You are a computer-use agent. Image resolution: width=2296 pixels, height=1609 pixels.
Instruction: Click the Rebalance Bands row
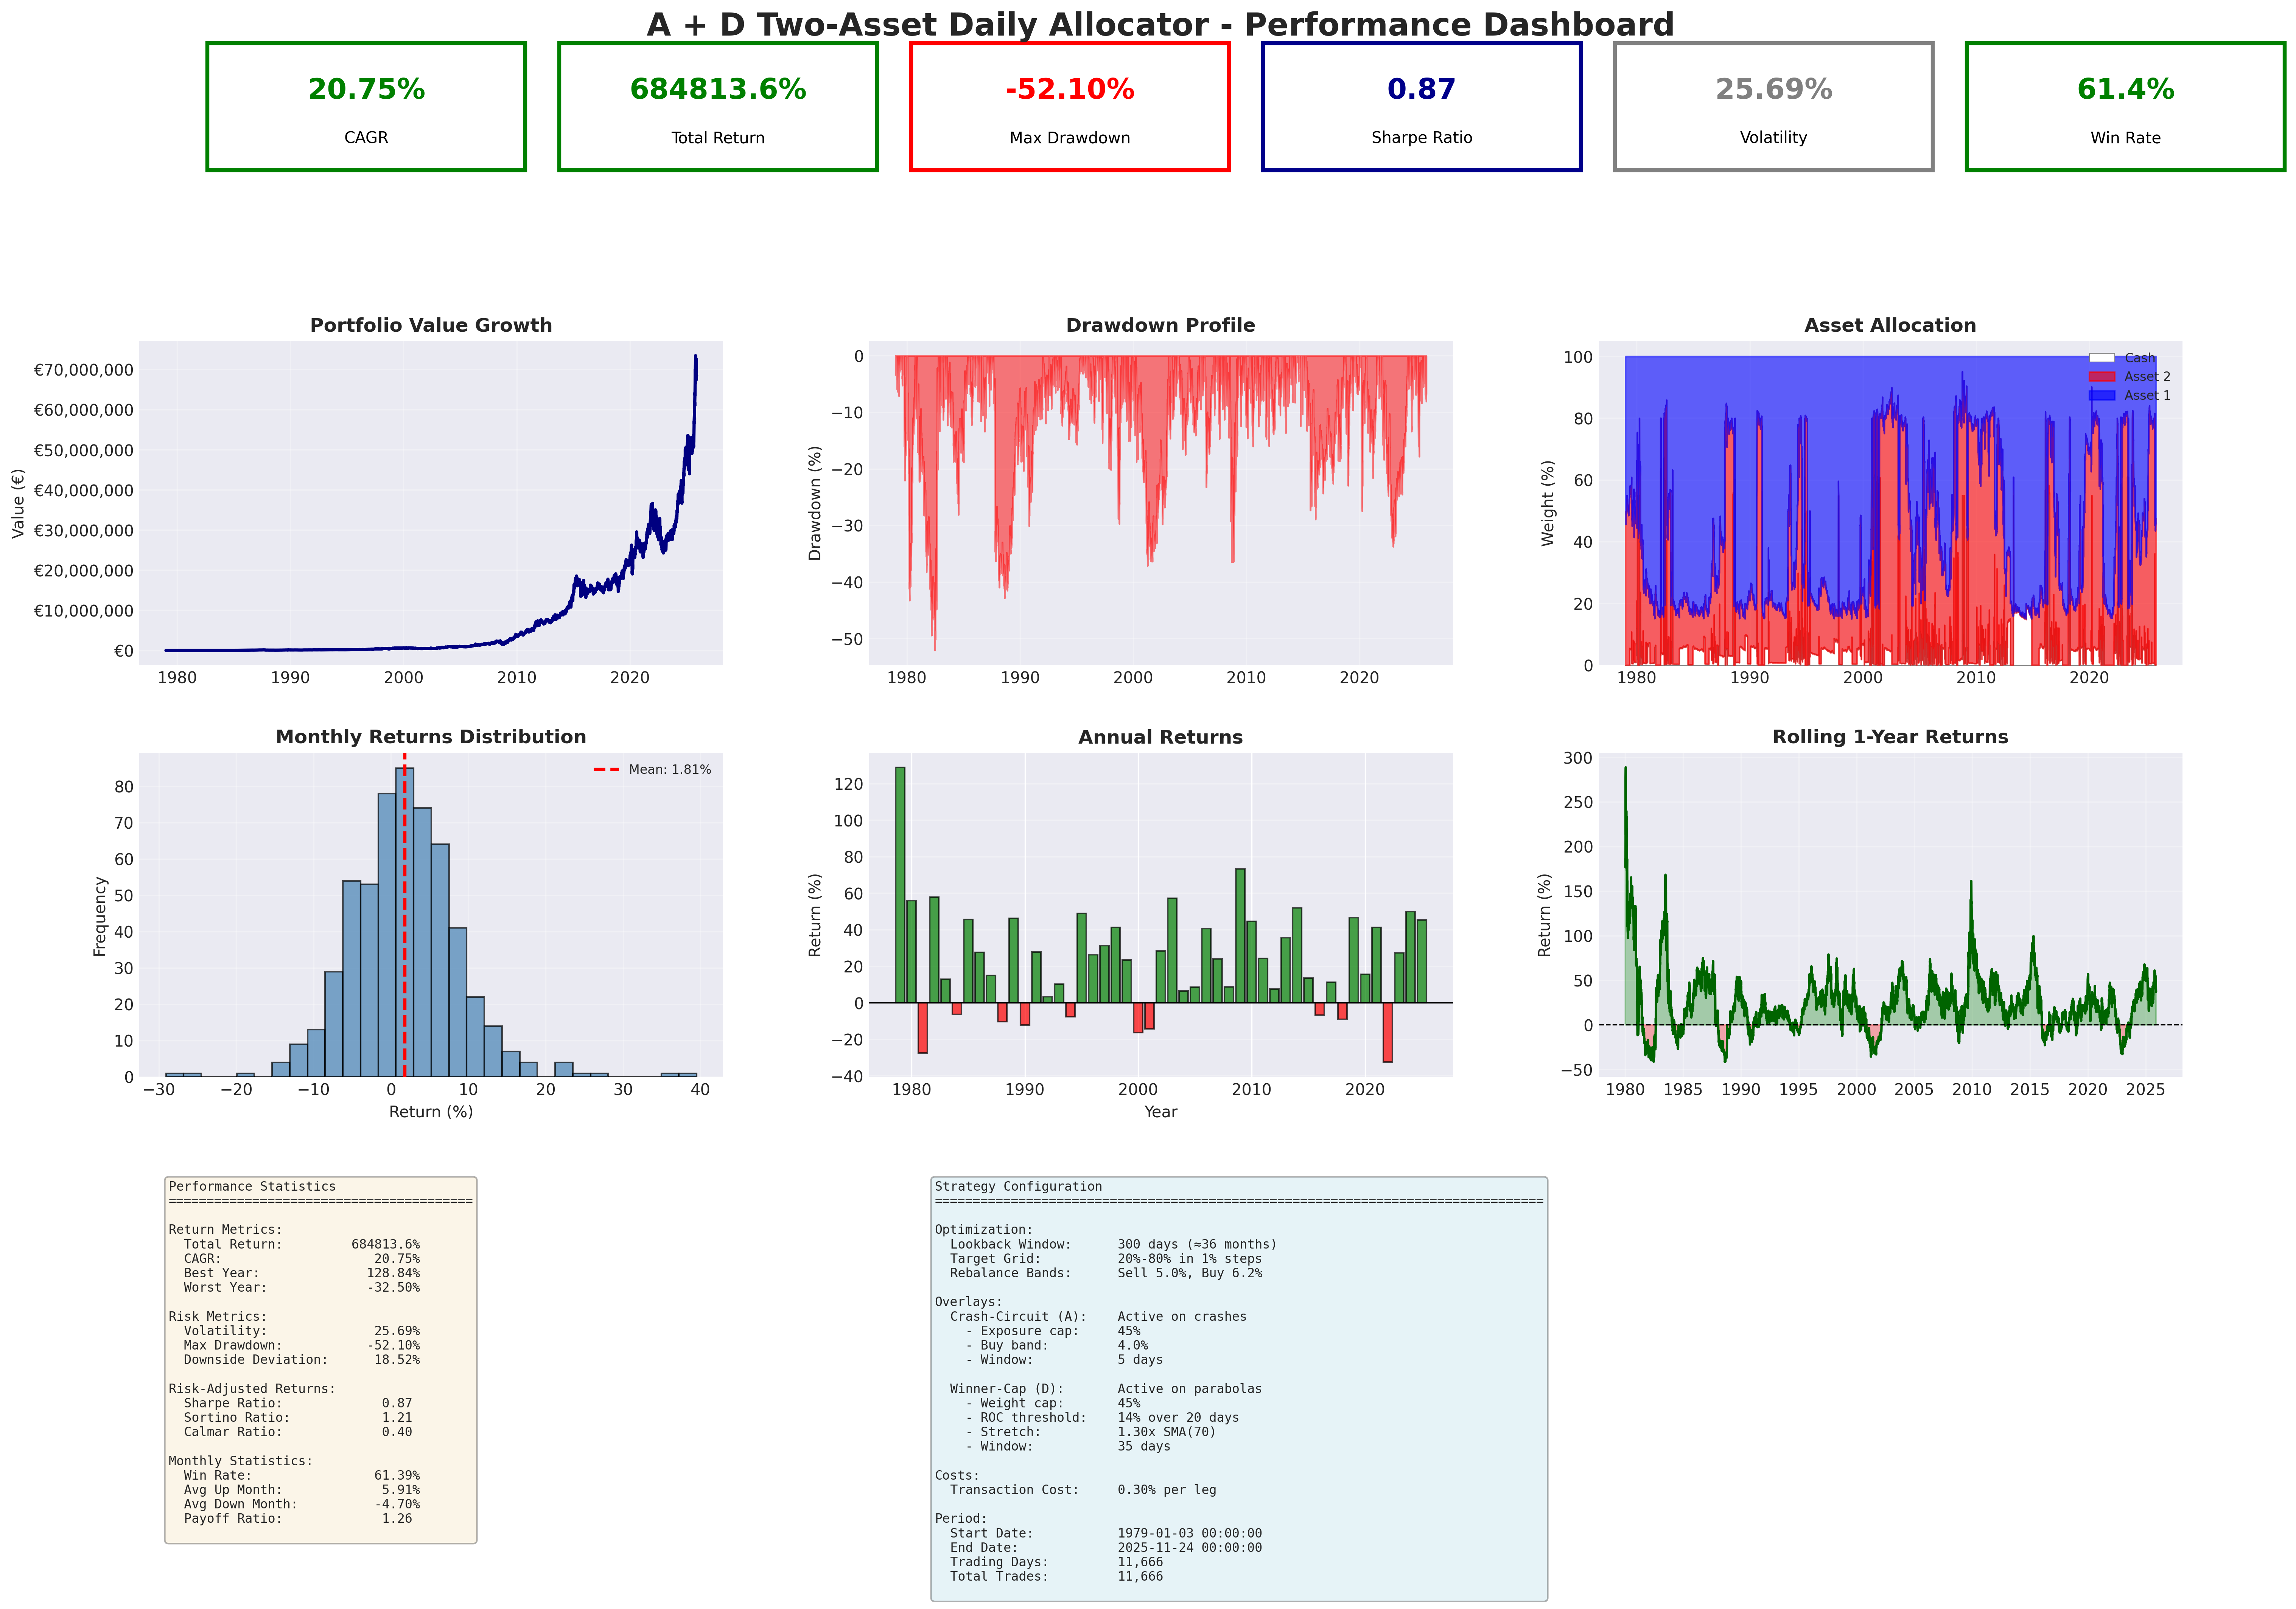[x=1106, y=1273]
